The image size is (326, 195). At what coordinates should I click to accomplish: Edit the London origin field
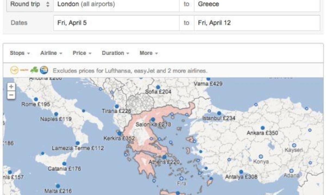(116, 5)
